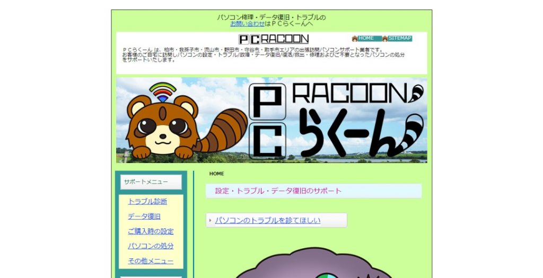This screenshot has width=543, height=278.
Task: Open パソコンのトラブルを診てほしい link
Action: coord(268,221)
